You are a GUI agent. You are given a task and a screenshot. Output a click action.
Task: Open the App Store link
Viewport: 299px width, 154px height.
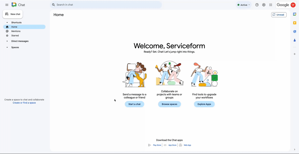click(172, 145)
